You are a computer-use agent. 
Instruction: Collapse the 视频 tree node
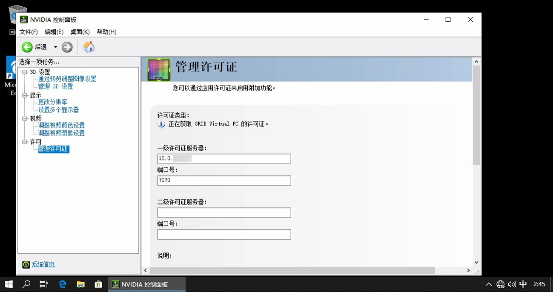coord(25,119)
